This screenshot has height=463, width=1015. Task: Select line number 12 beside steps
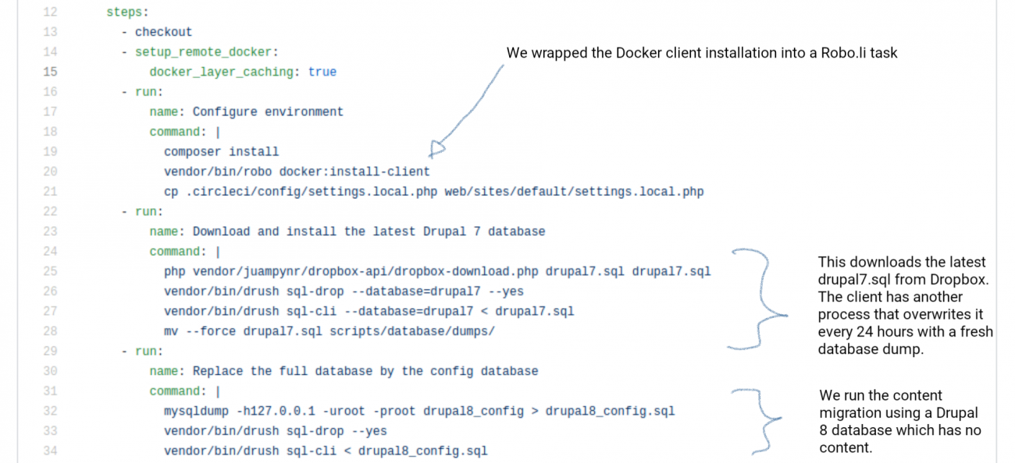[50, 12]
